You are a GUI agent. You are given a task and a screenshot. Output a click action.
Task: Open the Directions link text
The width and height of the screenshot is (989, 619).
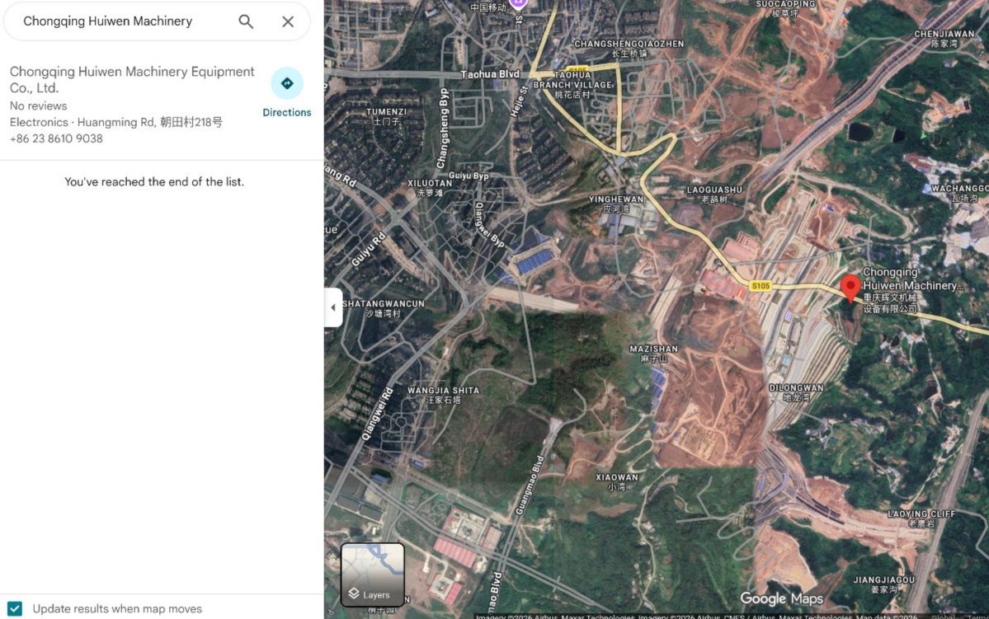(287, 112)
